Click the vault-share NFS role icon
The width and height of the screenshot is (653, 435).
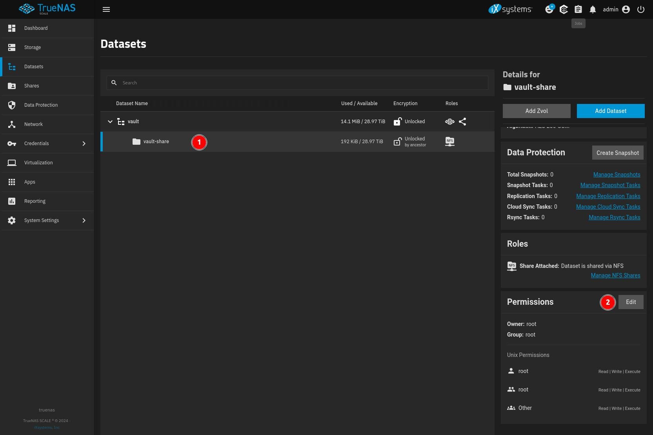coord(450,142)
